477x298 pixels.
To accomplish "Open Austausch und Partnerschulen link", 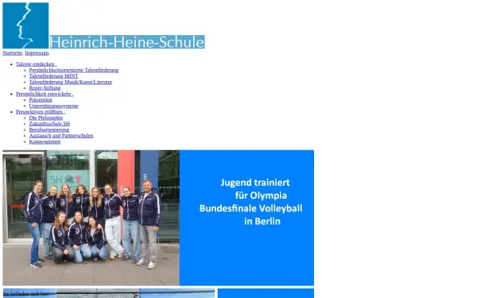I will (61, 136).
